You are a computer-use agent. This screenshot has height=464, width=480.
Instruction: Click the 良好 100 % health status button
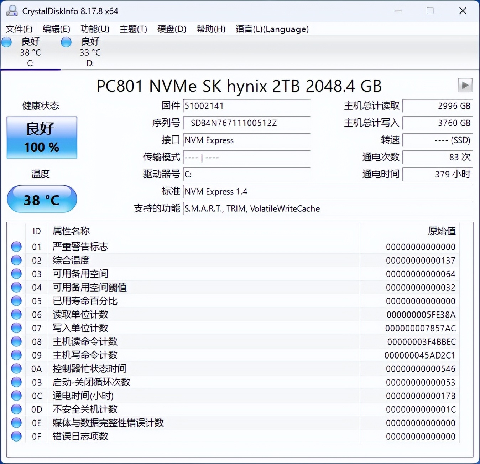click(x=42, y=138)
